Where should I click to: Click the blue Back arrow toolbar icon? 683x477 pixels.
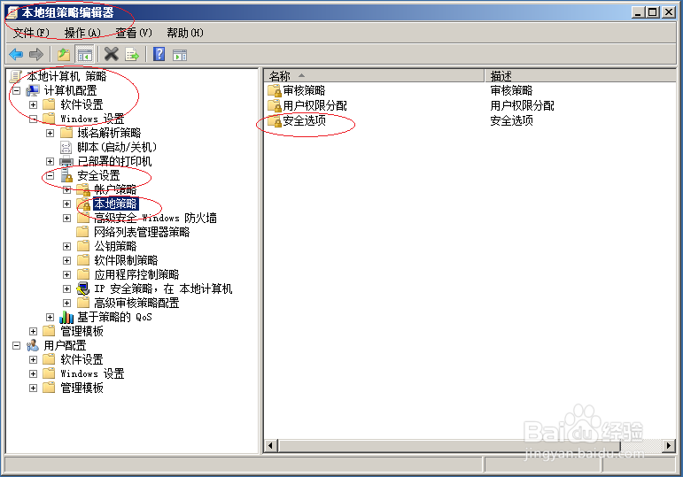(16, 54)
